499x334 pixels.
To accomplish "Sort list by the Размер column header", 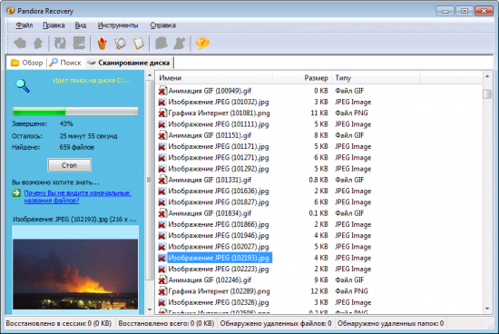I will click(x=302, y=78).
